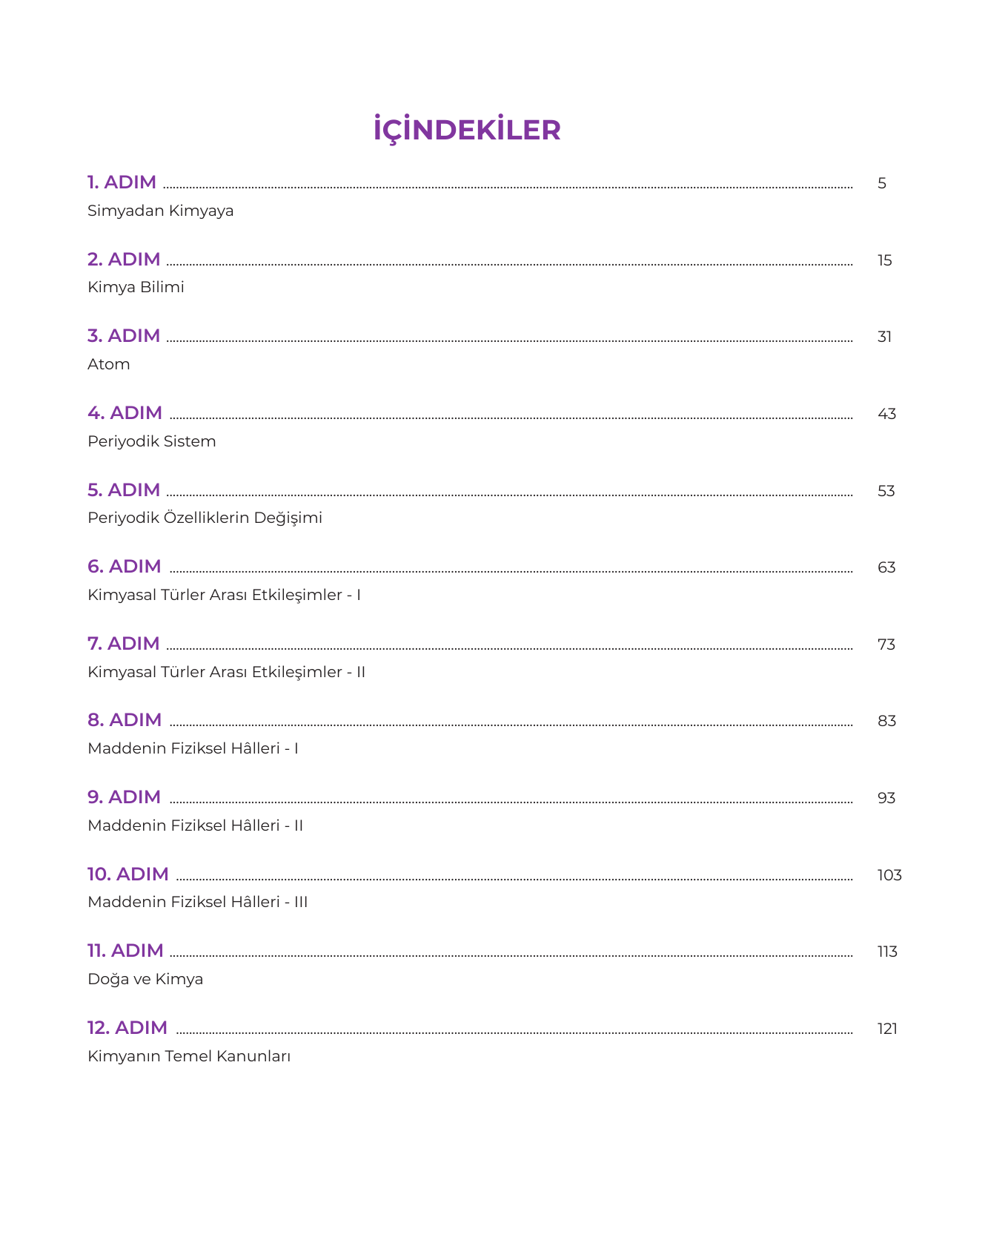This screenshot has width=985, height=1249.
Task: Click the İÇİNDEKİLER page title
Action: click(467, 130)
